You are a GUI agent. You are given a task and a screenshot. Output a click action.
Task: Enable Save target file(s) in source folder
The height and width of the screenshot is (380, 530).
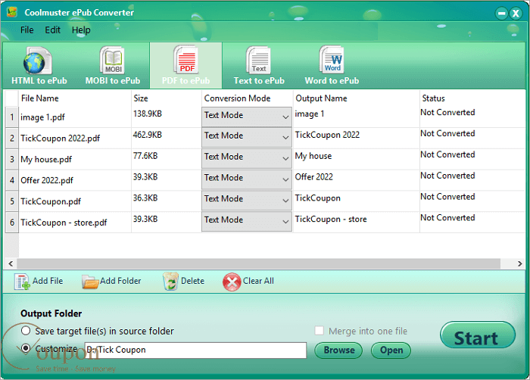pos(26,331)
